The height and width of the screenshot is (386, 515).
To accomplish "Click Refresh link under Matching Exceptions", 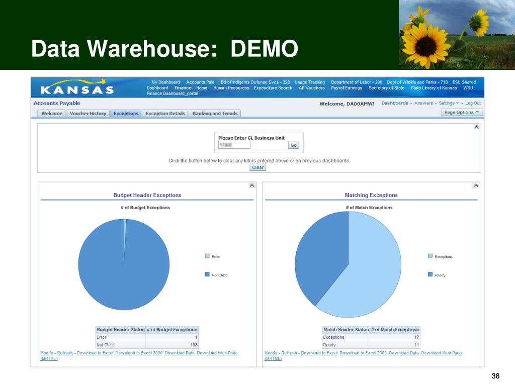I will pos(289,353).
